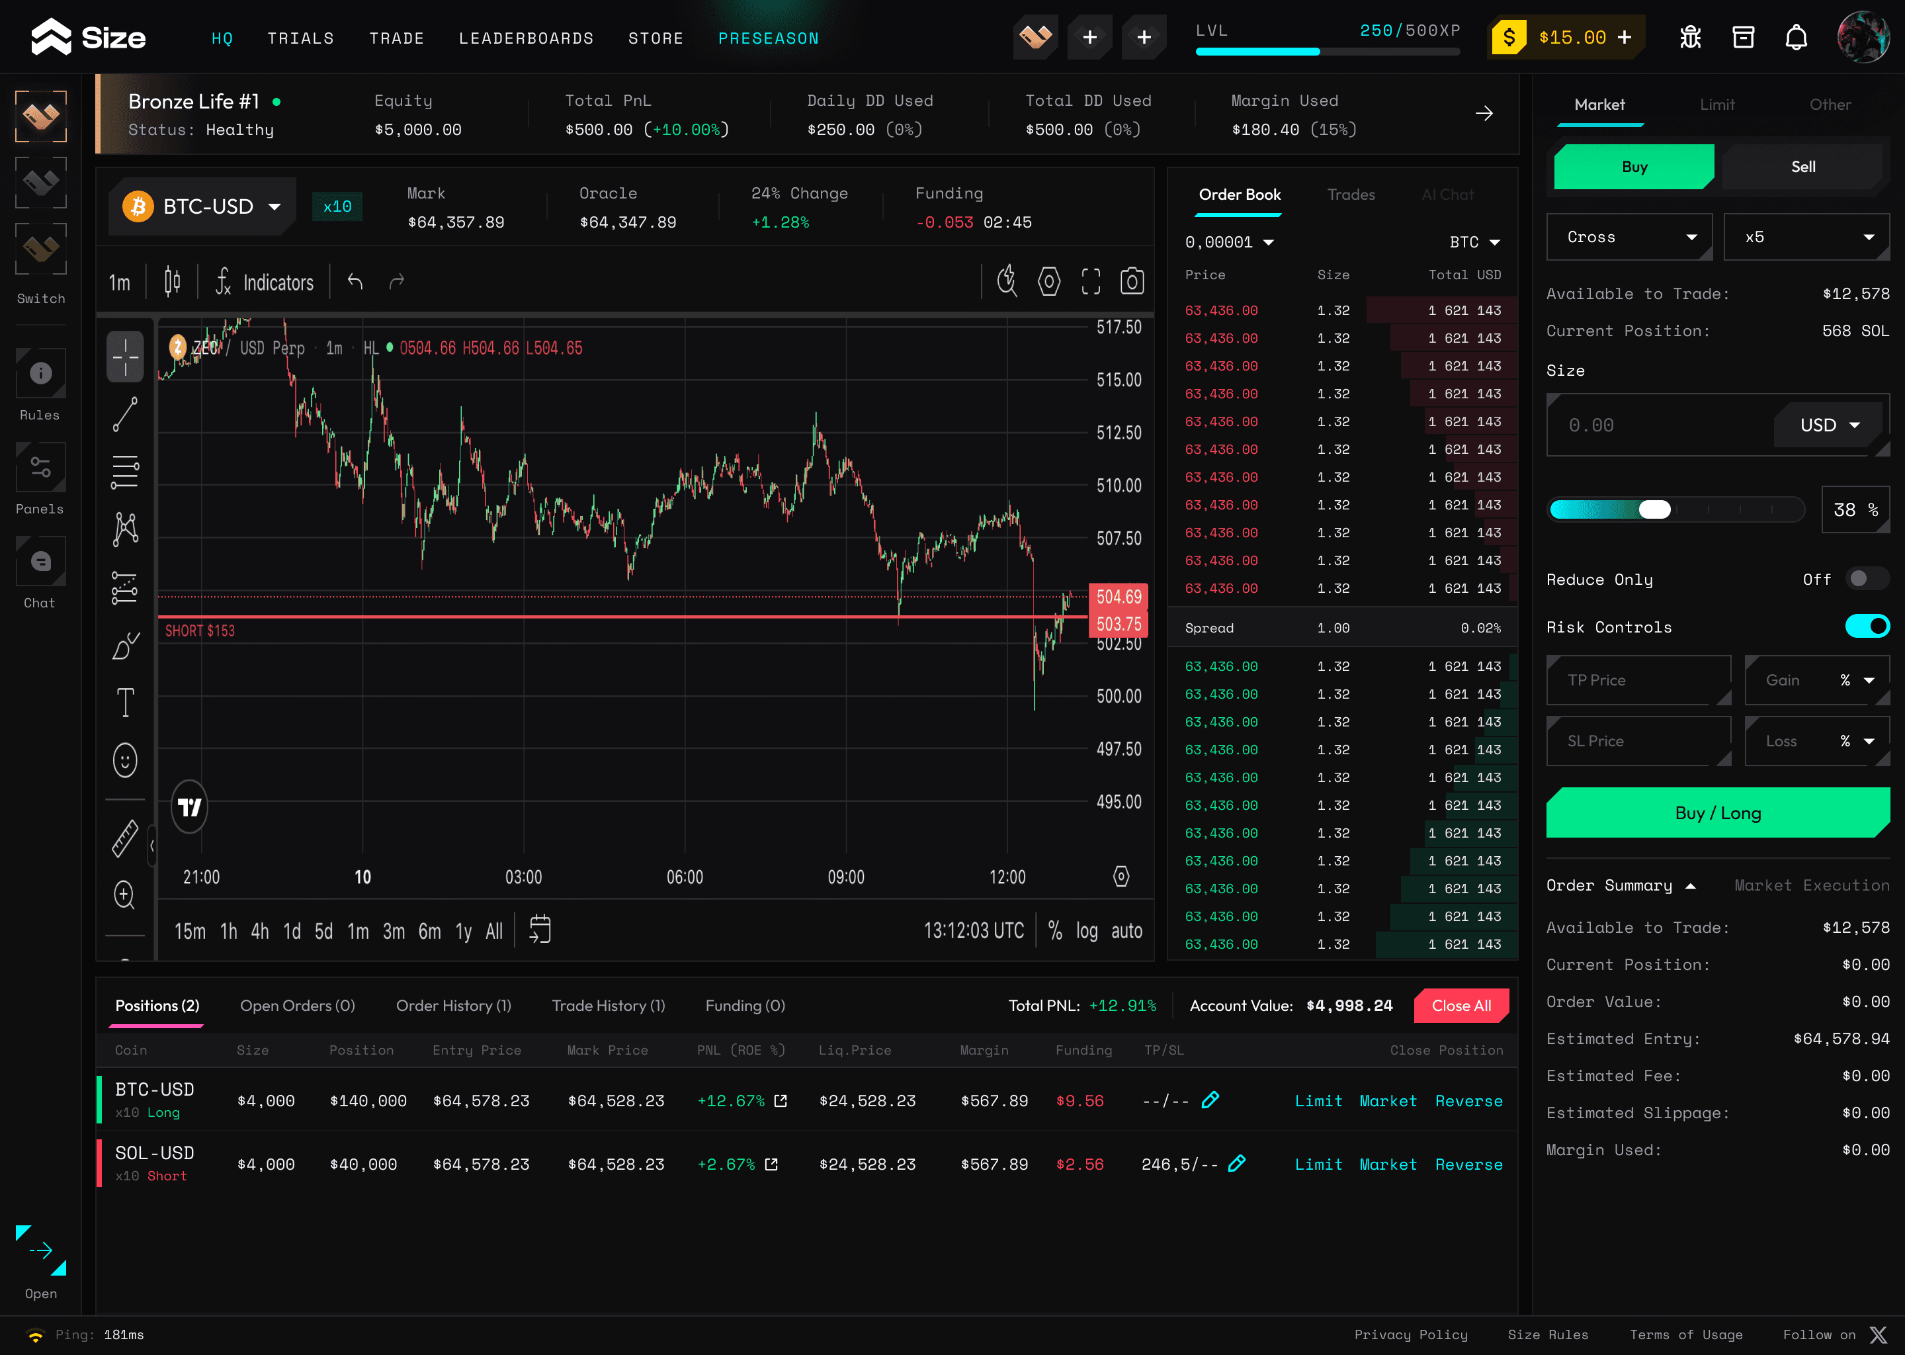Screen dimensions: 1905x1355
Task: Toggle the Reduce Only switch
Action: (x=1867, y=578)
